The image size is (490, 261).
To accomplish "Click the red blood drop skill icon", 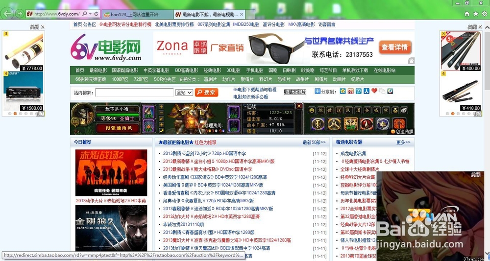I will pyautogui.click(x=367, y=124).
